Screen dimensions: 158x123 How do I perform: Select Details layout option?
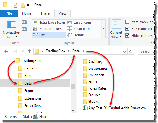(x=76, y=35)
